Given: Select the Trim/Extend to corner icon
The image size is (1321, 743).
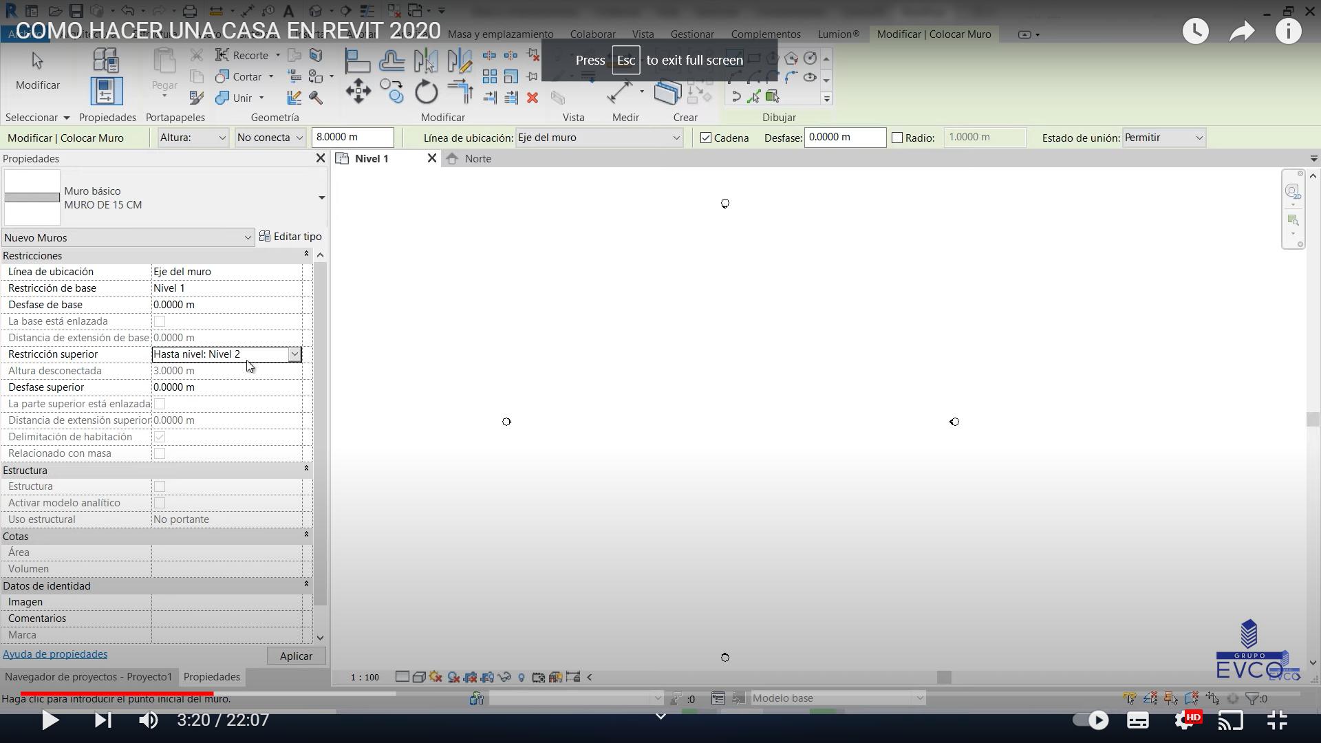Looking at the screenshot, I should (460, 91).
